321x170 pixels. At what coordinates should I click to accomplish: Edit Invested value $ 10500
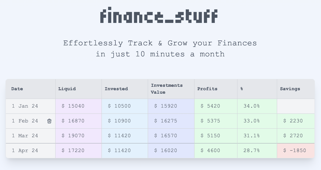[x=125, y=106]
